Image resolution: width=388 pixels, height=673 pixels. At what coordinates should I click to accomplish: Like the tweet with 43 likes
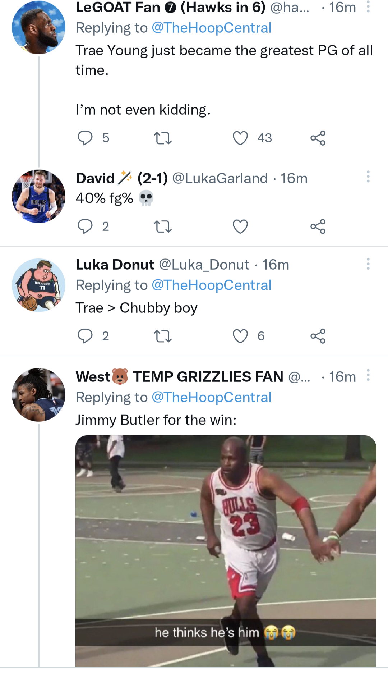[x=240, y=138]
